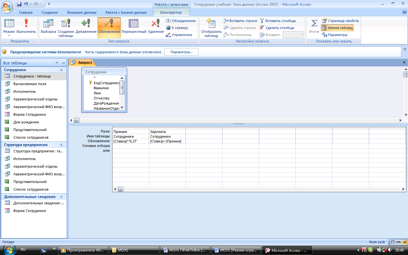Open the ИОУ1 folder taskbar button
Viewport: 408px width, 255px height.
pyautogui.click(x=134, y=250)
